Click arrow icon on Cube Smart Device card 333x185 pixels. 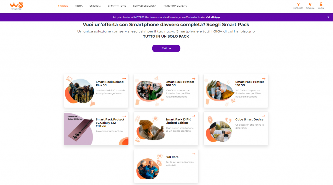click(x=264, y=116)
